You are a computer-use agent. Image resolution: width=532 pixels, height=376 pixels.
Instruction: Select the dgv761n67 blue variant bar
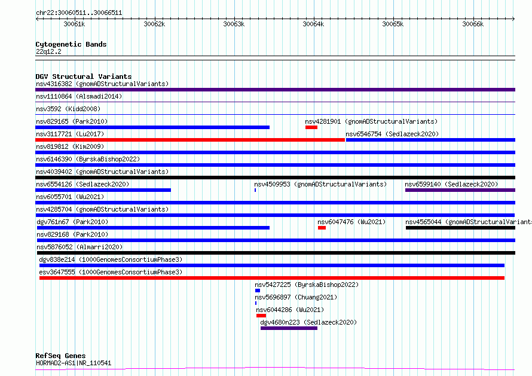click(153, 228)
